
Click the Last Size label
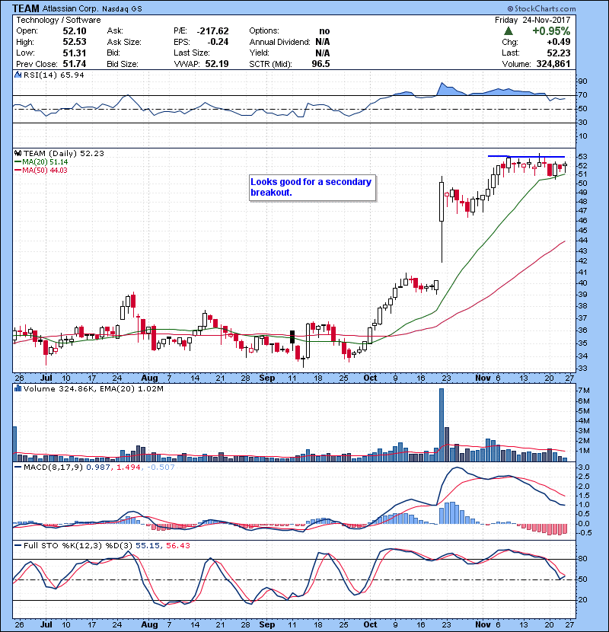(191, 53)
